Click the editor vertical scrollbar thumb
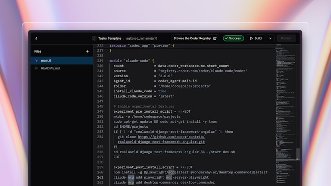331x186 pixels. pyautogui.click(x=298, y=154)
